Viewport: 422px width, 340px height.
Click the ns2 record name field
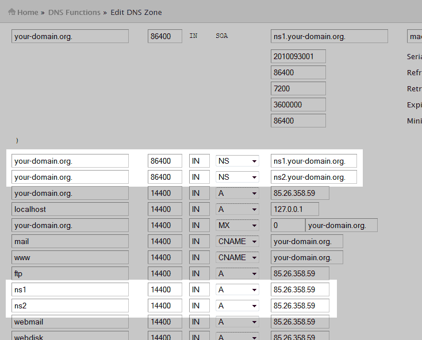70,306
